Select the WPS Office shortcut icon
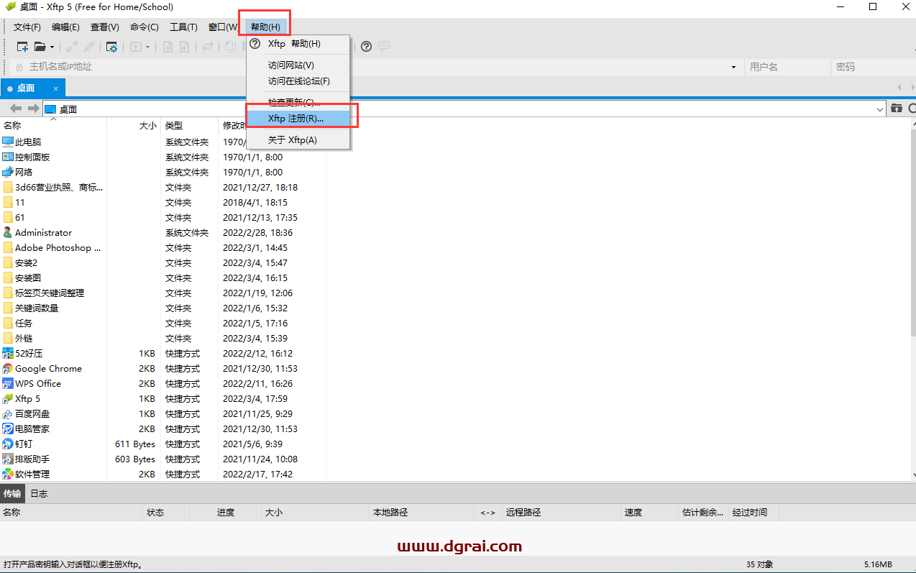Image resolution: width=916 pixels, height=573 pixels. pyautogui.click(x=8, y=384)
